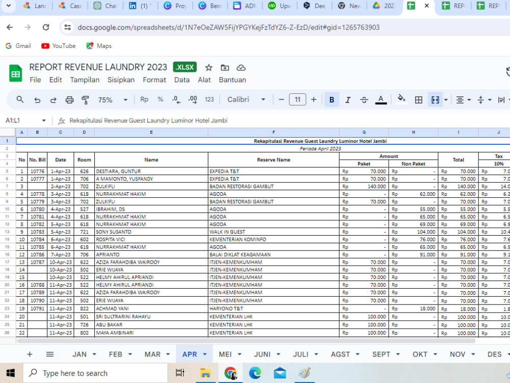Switch to the AGST sheet tab
Screen dimensions: 510x383
340,354
